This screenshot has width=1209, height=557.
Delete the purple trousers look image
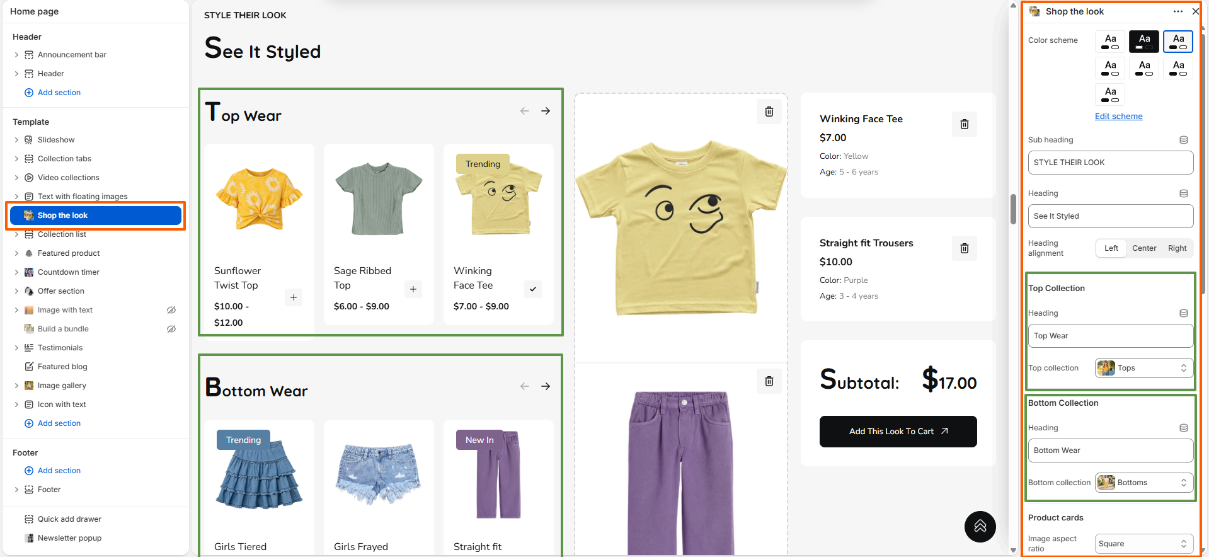click(x=769, y=381)
